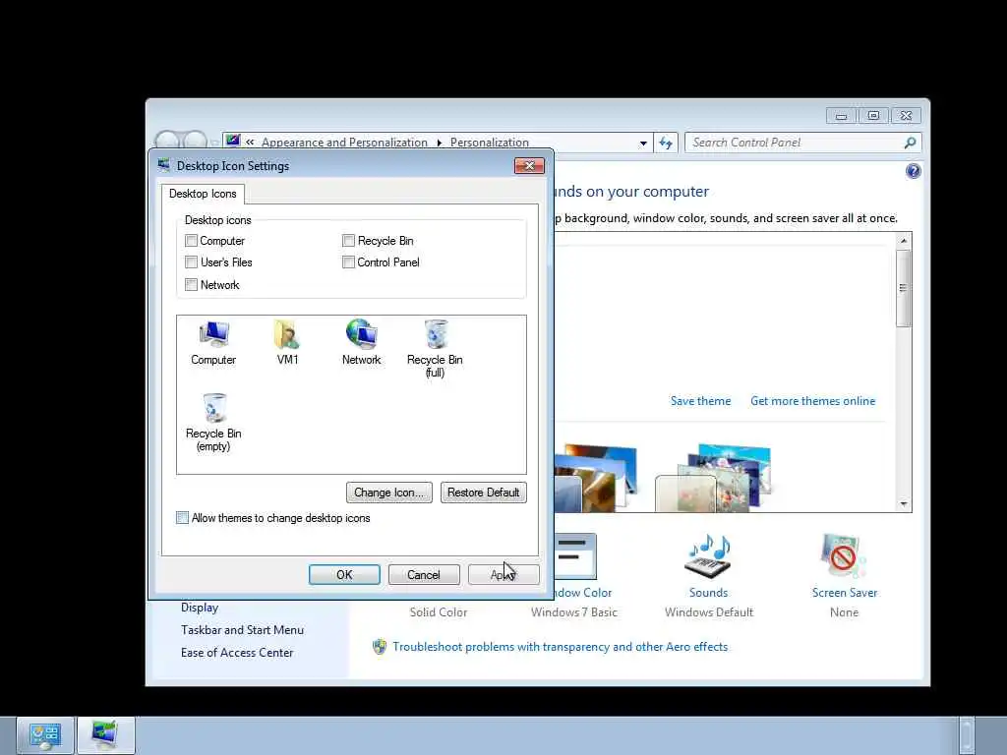The width and height of the screenshot is (1007, 755).
Task: Select the floral theme thumbnail
Action: 713,479
